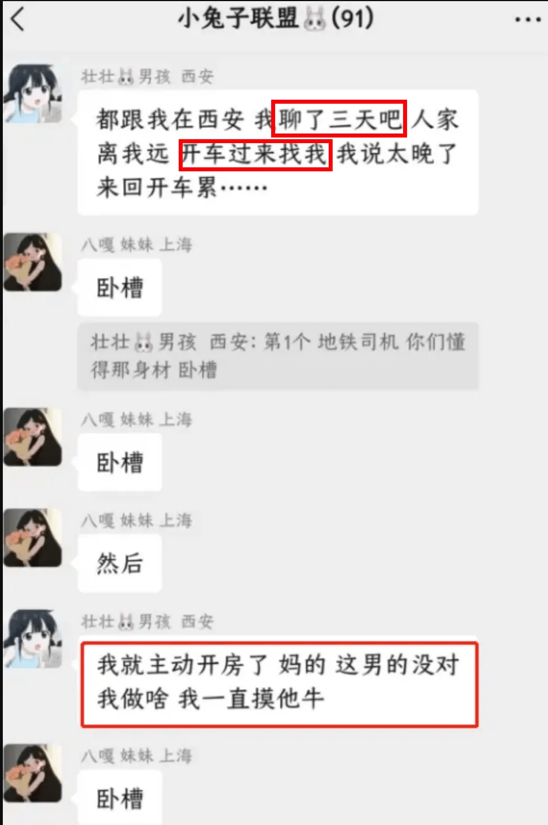Image resolution: width=548 pixels, height=825 pixels.
Task: Select the last 卧槽 bubble at the bottom
Action: 120,798
